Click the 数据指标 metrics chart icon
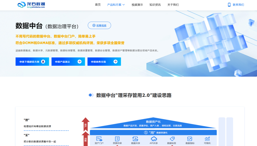Screen dimensions: 257x146 [x=189, y=138]
